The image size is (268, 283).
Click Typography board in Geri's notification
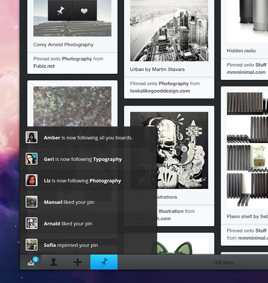point(107,160)
